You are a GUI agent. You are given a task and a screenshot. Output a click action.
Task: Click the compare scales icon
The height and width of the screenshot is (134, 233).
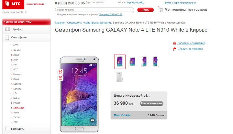pyautogui.click(x=174, y=43)
